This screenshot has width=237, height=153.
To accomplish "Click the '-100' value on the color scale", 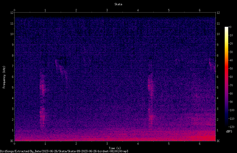I will [x=231, y=110].
